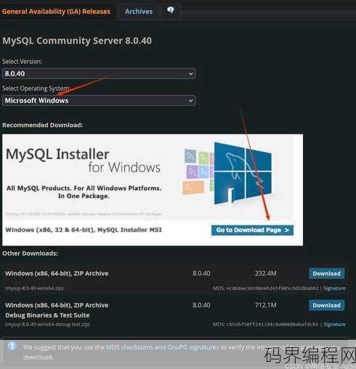Click the Debug Binaries & Test Suite text

coord(47,315)
